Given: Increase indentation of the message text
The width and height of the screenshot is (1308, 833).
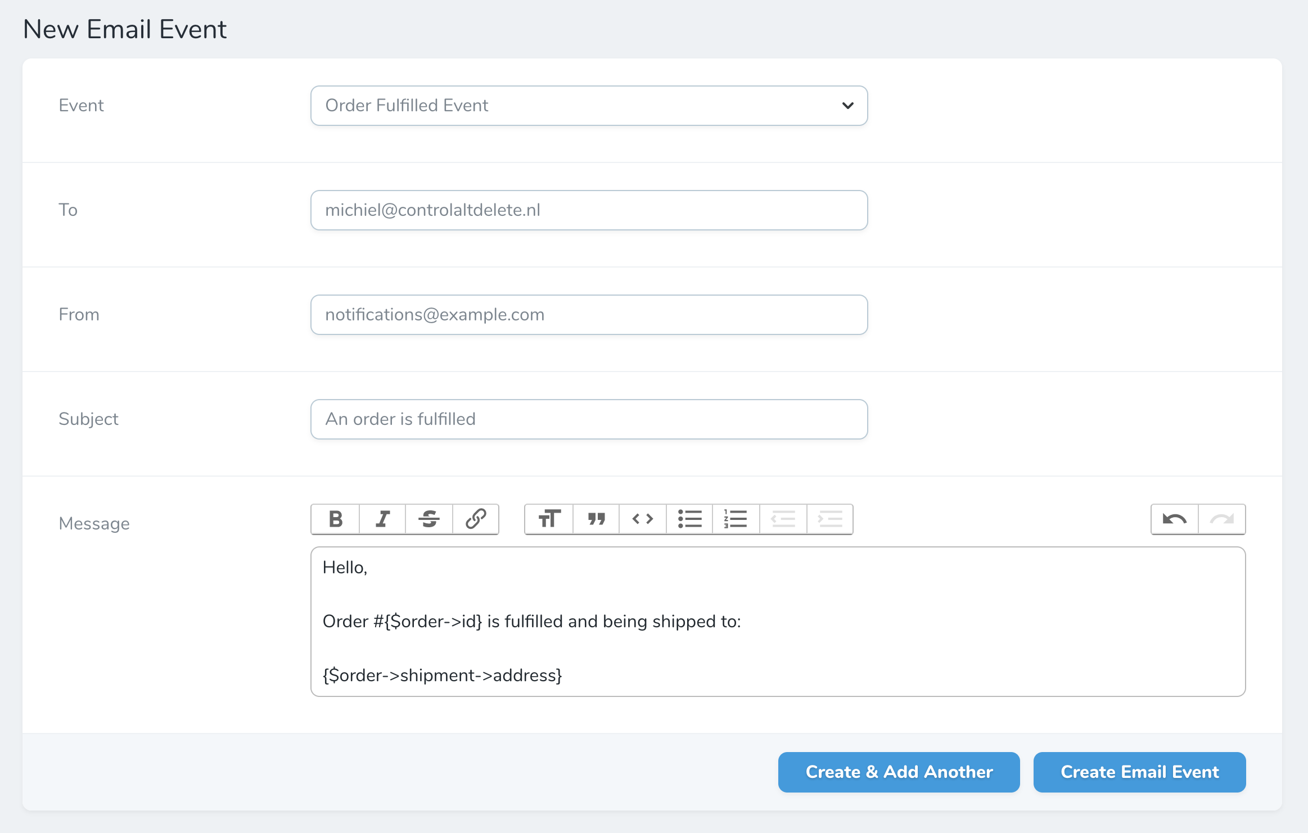Looking at the screenshot, I should (829, 519).
